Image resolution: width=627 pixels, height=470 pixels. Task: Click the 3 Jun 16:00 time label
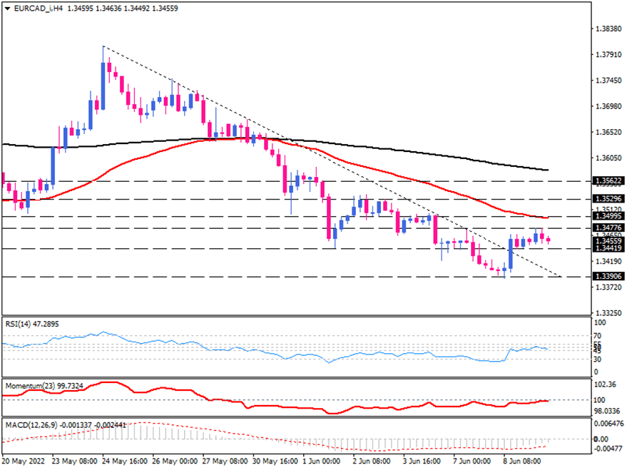422,461
